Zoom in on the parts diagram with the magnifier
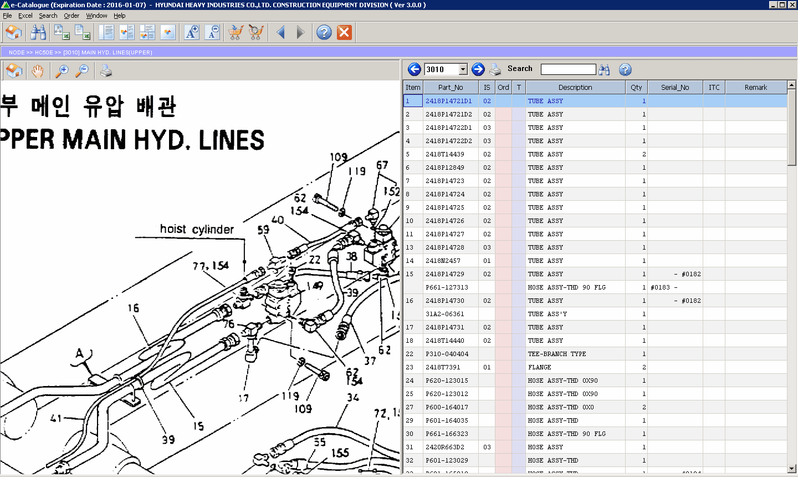Image resolution: width=798 pixels, height=477 pixels. (62, 70)
